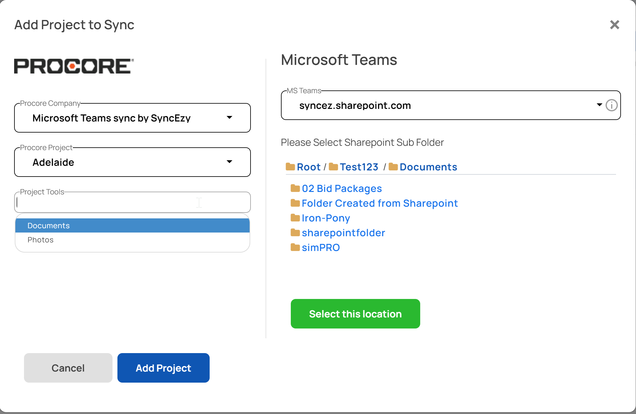Click the Select this location button
Image resolution: width=636 pixels, height=414 pixels.
(x=355, y=314)
